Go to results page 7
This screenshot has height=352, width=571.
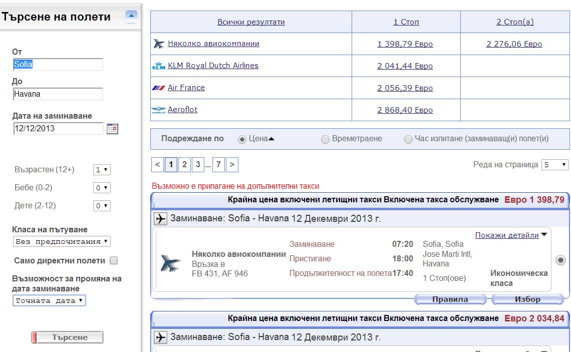coord(218,165)
